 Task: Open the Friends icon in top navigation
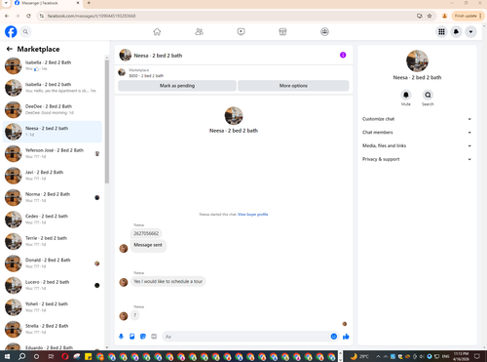click(x=199, y=32)
